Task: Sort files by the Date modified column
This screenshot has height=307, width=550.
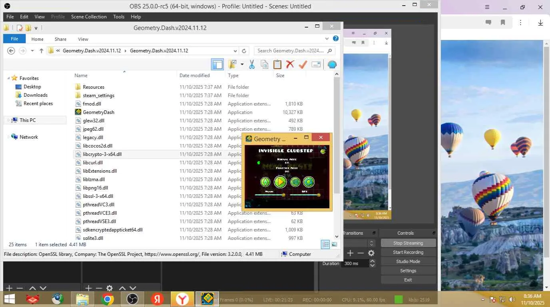Action: point(195,76)
